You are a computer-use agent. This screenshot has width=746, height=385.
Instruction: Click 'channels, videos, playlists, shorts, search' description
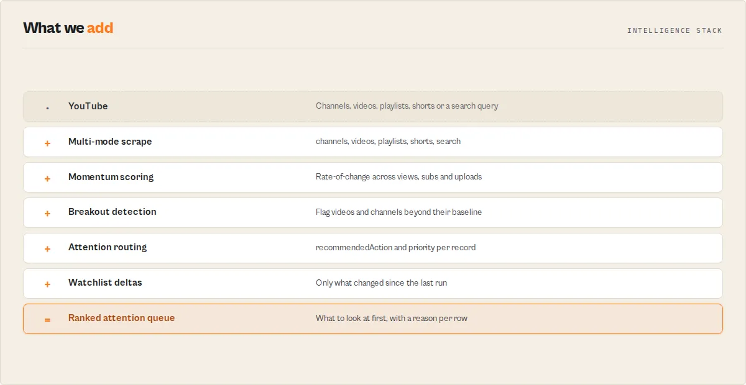click(388, 142)
